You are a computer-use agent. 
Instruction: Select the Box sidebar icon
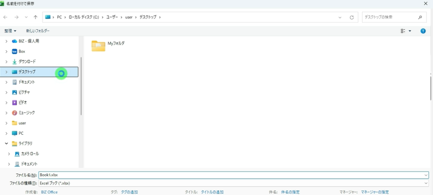[15, 51]
